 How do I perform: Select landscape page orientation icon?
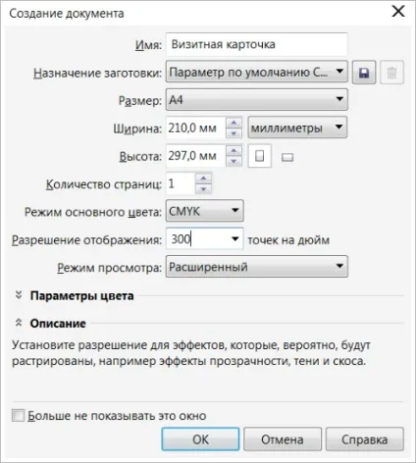287,158
